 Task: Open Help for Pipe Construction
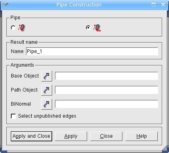[x=142, y=136]
